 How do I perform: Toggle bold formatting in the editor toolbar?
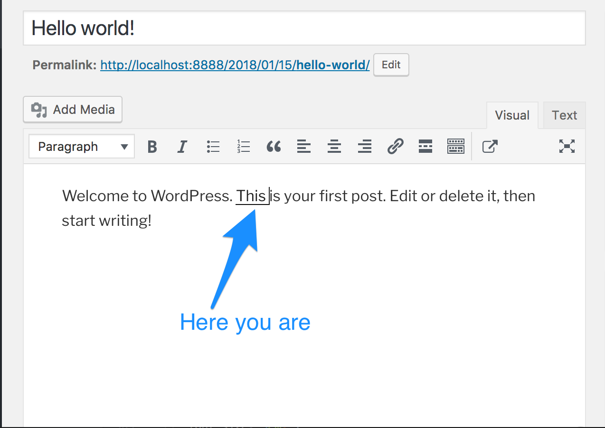coord(152,147)
